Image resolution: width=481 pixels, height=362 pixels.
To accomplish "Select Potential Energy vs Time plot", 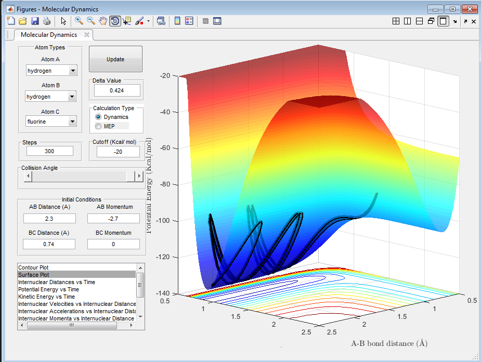I will [48, 289].
